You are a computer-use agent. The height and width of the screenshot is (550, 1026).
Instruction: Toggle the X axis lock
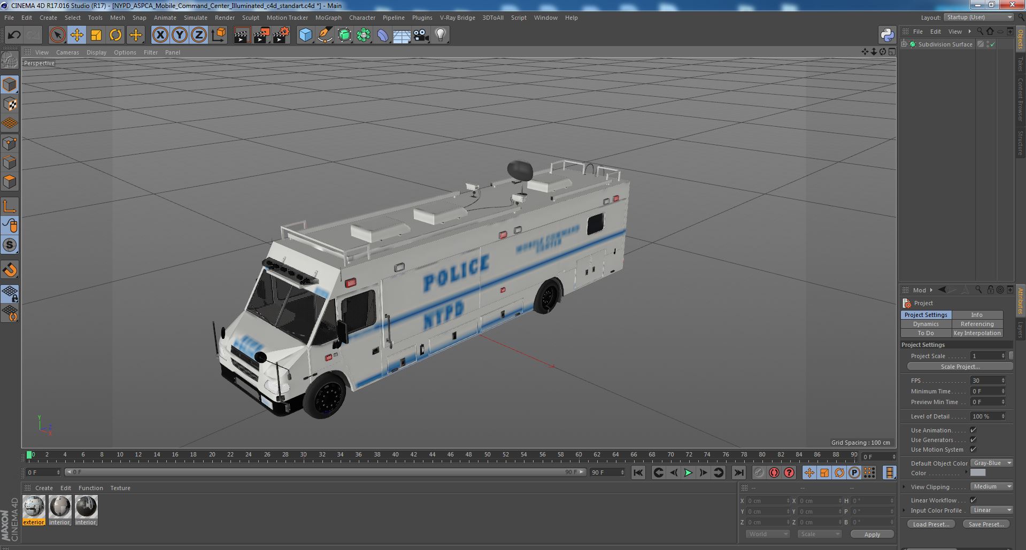click(x=160, y=35)
